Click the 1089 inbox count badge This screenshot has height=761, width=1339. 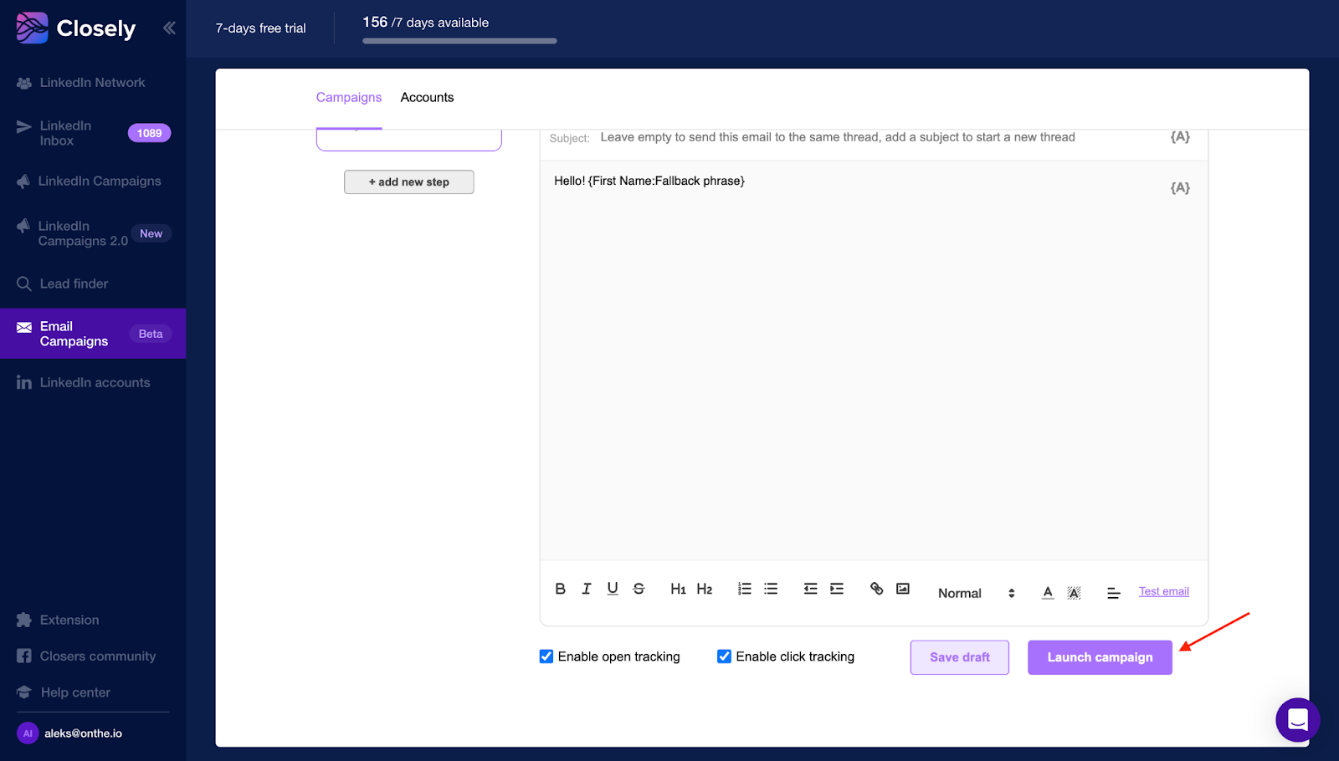(149, 133)
